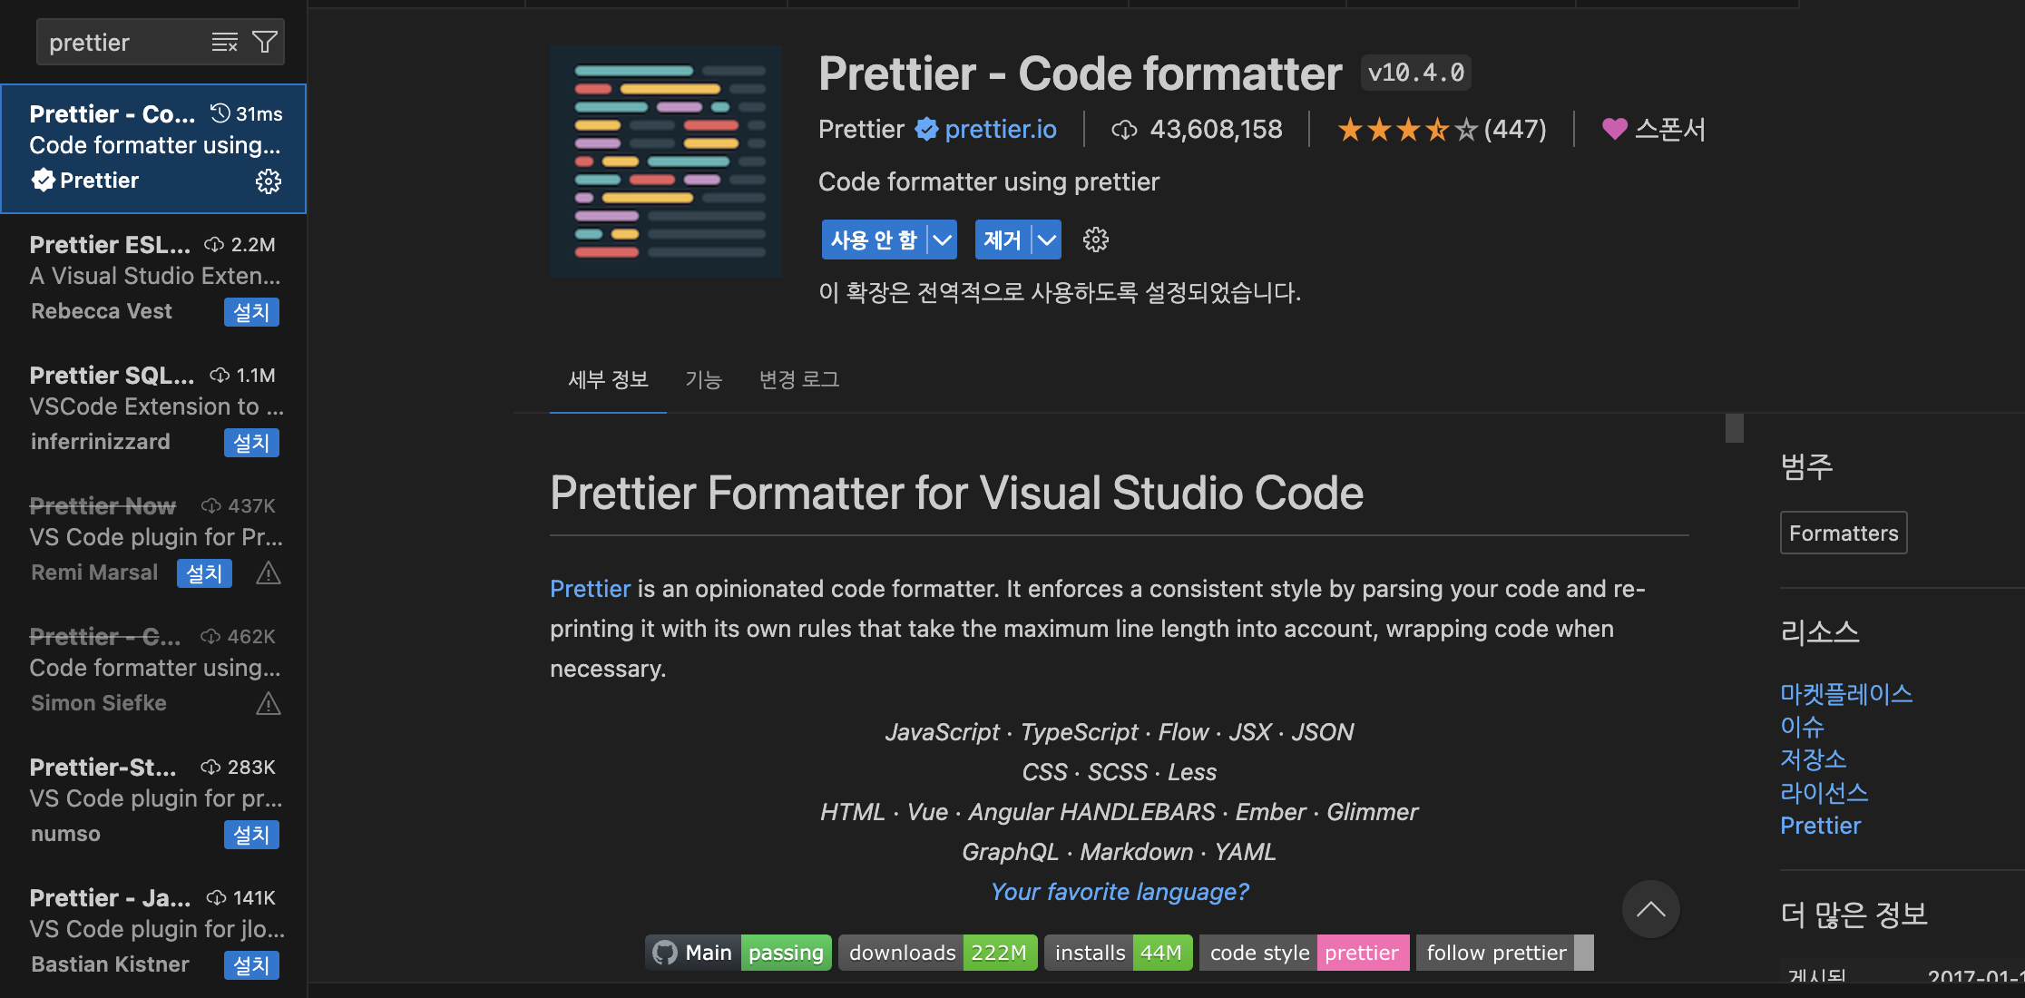Viewport: 2025px width, 998px height.
Task: Install Prettier ESLint by Rebecca Vest
Action: (251, 312)
